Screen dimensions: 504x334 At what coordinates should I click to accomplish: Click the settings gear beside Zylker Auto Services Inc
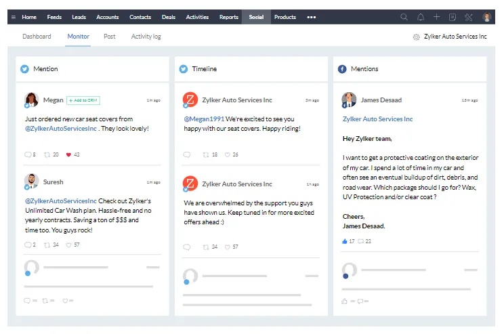tap(416, 37)
